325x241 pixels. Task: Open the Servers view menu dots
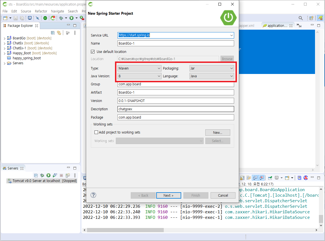point(75,176)
